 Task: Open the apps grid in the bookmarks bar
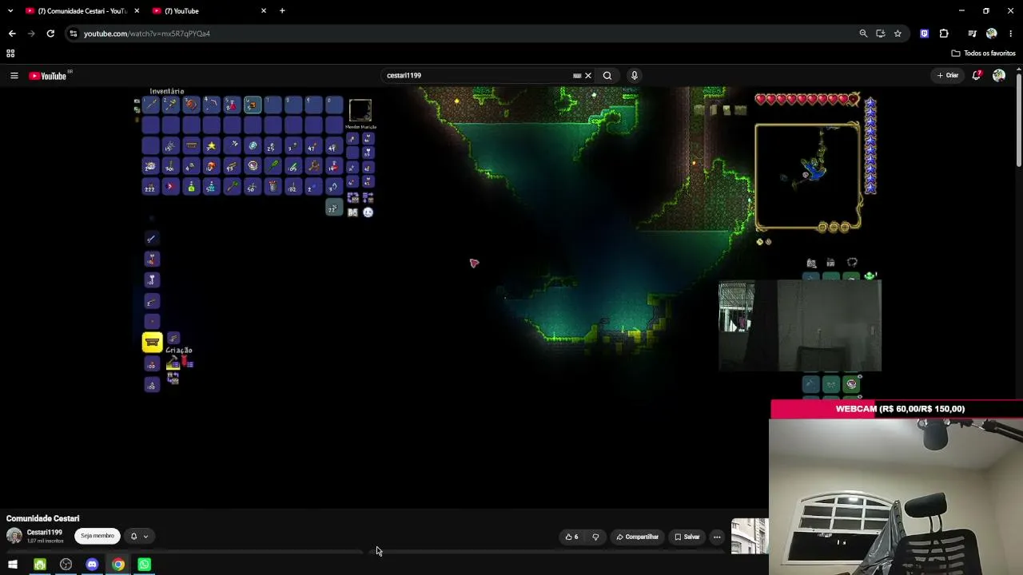click(10, 54)
